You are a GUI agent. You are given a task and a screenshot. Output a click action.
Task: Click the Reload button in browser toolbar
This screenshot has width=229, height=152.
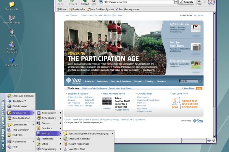[85, 2]
